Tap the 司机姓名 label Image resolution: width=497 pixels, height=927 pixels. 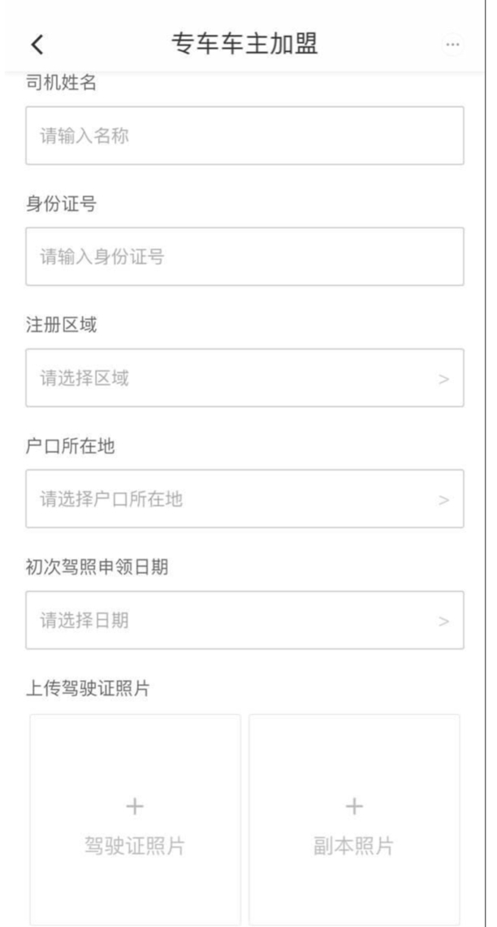(x=61, y=83)
